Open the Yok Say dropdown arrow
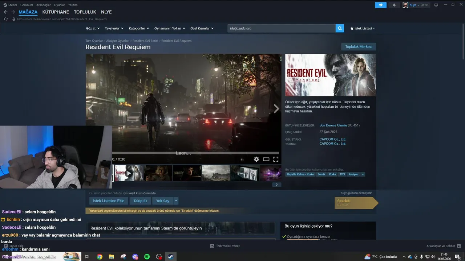465x261 pixels. coord(176,201)
